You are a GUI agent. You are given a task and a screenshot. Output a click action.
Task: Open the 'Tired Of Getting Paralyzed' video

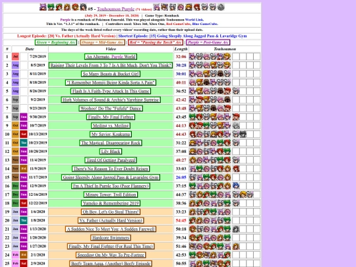(x=111, y=160)
